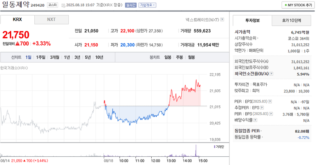Select the 1일 line chart period

click(28, 57)
